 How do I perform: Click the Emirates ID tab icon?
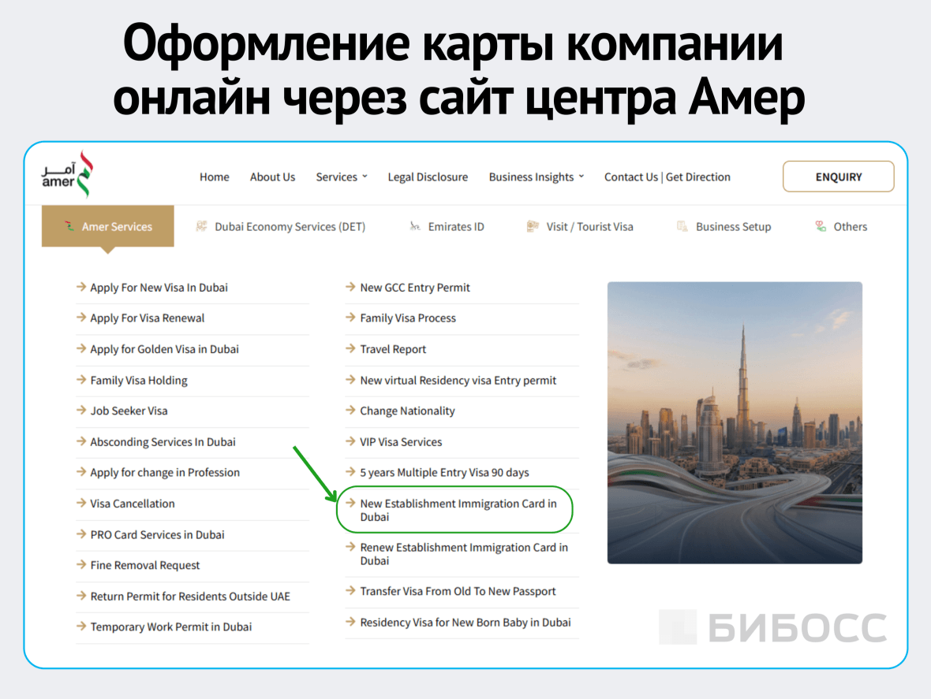tap(415, 226)
